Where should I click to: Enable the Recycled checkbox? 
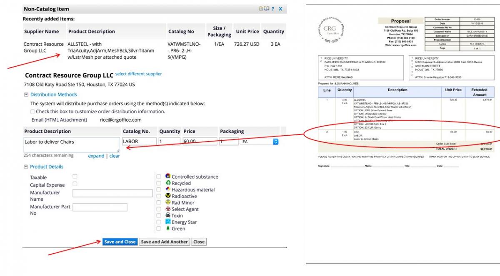(158, 183)
